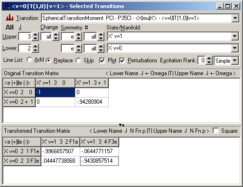Close the Selected Transitions window
243x187 pixels.
click(236, 6)
